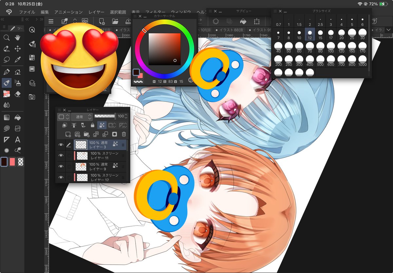The image size is (393, 273).
Task: Open the カラーサークル palette menu icon
Action: click(135, 16)
